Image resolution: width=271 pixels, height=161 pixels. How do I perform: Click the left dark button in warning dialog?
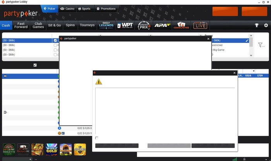tap(117, 146)
